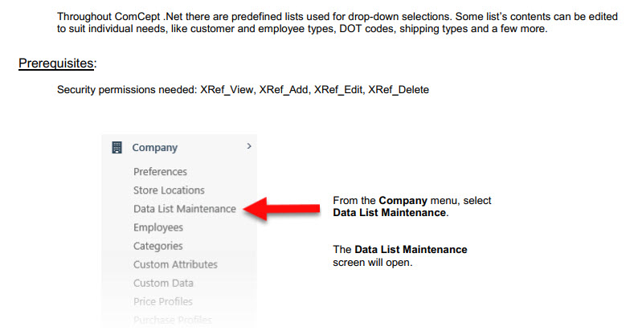Click the red arrow pointing at the menu
This screenshot has height=335, width=638.
(280, 209)
